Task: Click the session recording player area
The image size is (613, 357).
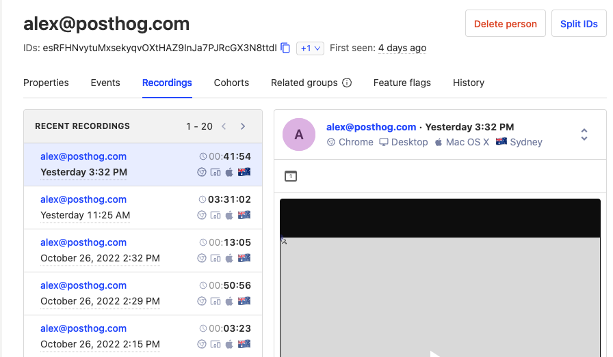Action: (x=440, y=294)
